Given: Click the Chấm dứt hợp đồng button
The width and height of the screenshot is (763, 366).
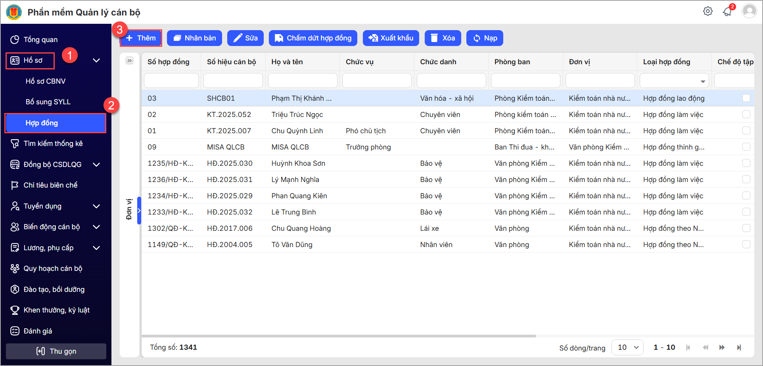Looking at the screenshot, I should [x=313, y=38].
